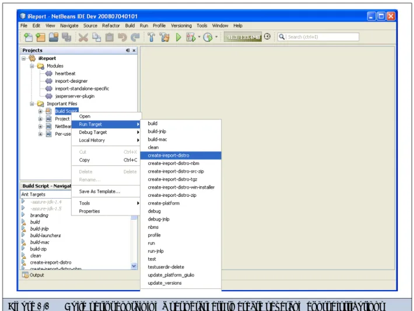414x311 pixels.
Task: Open the Profile Main Project dropdown arrow
Action: 216,37
